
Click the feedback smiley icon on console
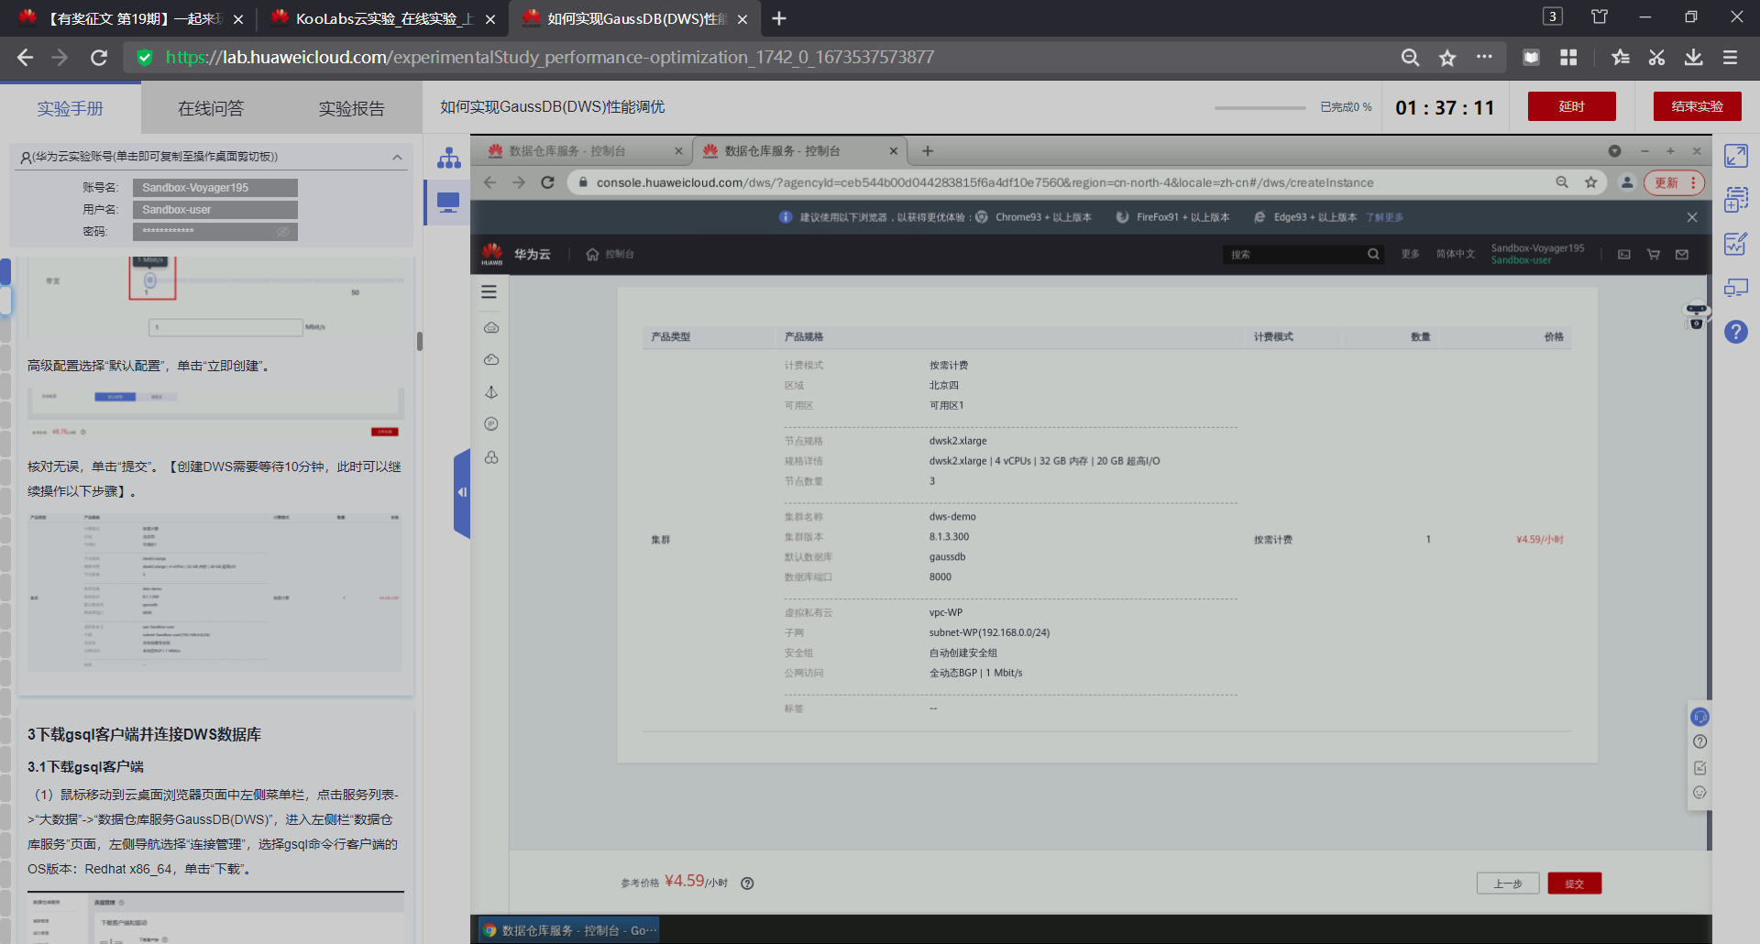(x=1700, y=793)
